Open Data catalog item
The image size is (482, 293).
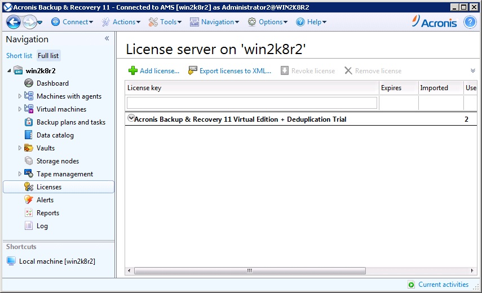(55, 135)
